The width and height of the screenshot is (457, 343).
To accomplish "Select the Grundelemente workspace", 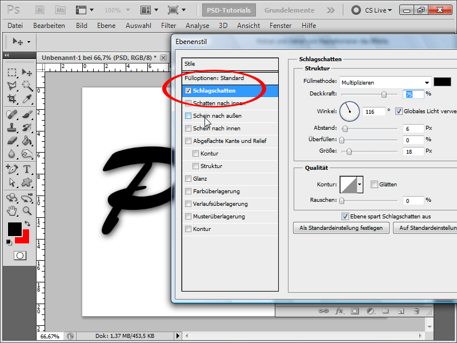I will 290,10.
